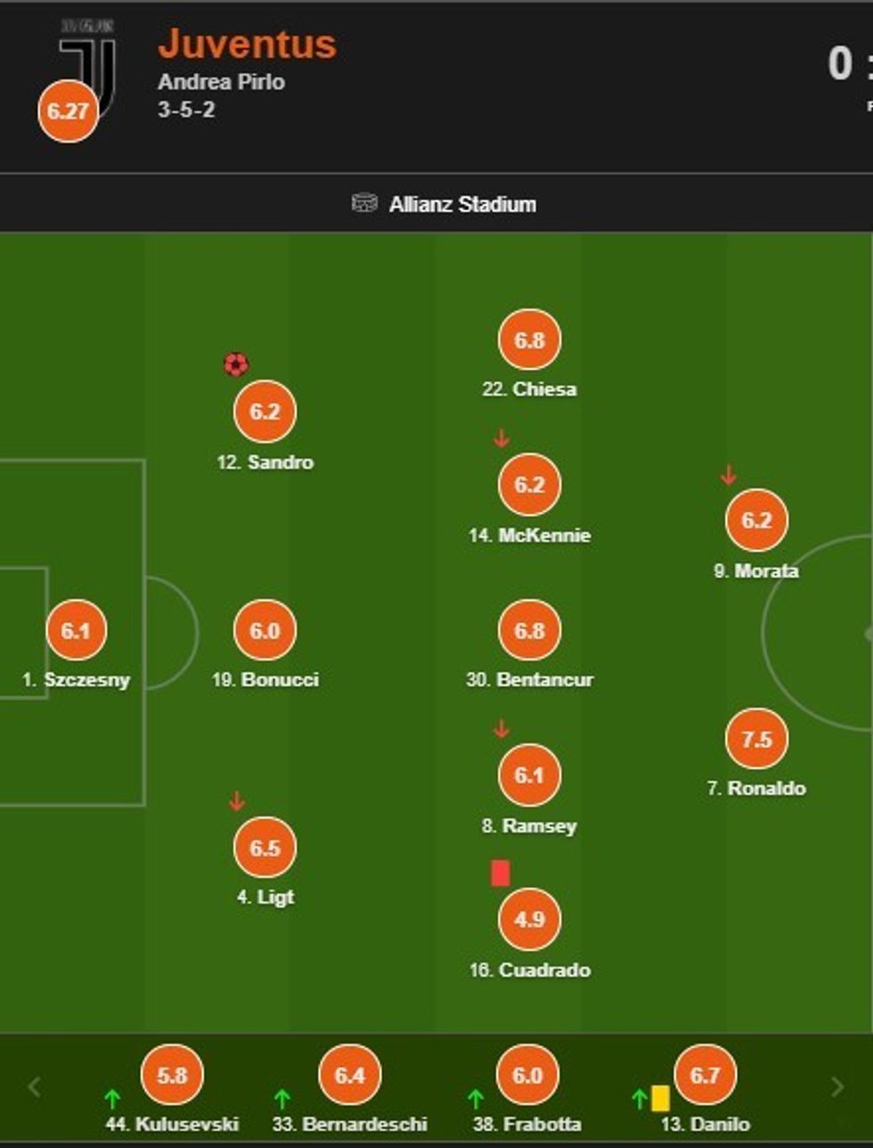Image resolution: width=873 pixels, height=1148 pixels.
Task: Open substitute Frabotta's 6.0 rating
Action: (x=527, y=1076)
